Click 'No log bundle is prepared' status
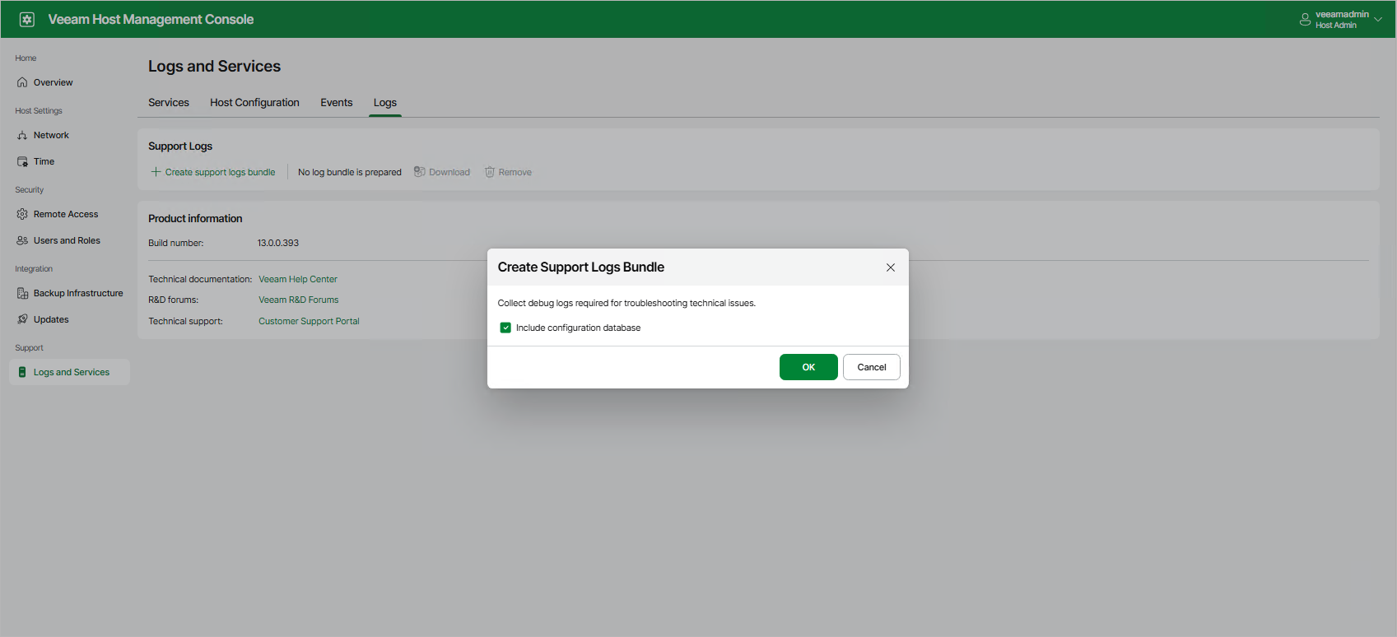This screenshot has height=637, width=1397. coord(350,172)
